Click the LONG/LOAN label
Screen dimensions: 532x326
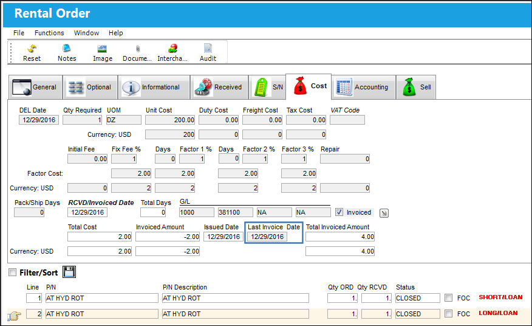[x=498, y=313]
